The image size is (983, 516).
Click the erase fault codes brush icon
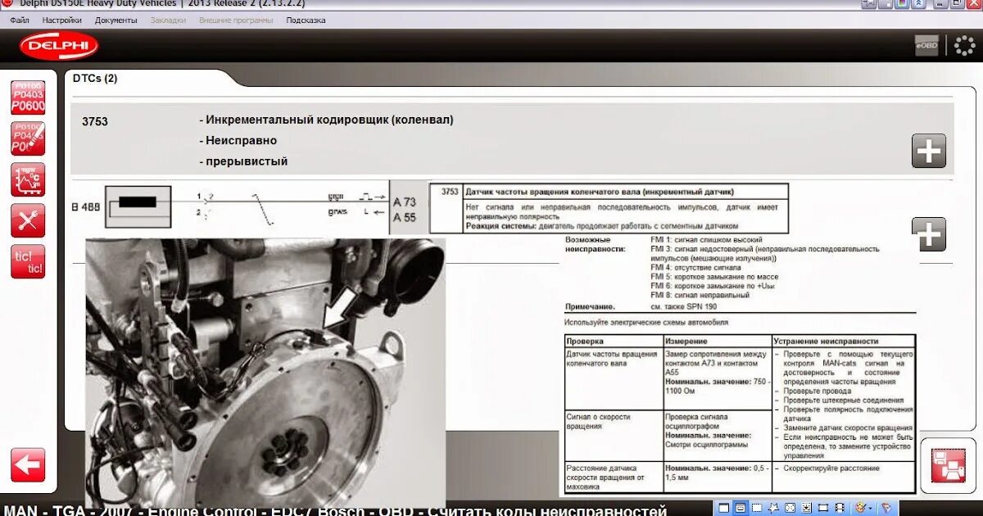point(28,138)
